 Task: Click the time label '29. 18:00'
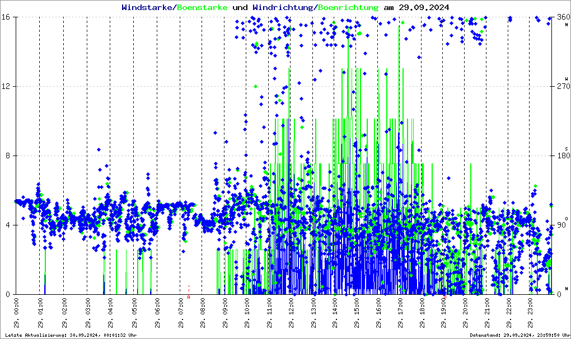click(422, 313)
